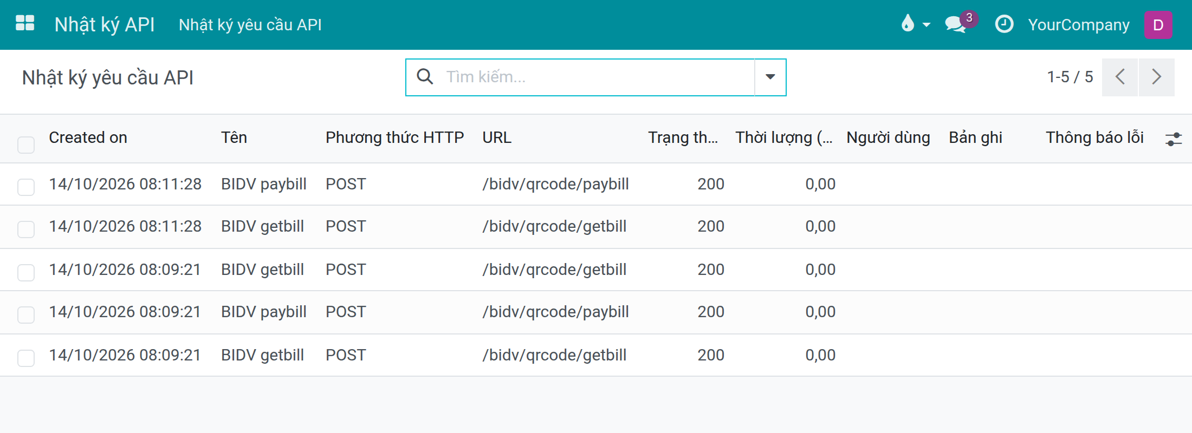Sort by Created on column header
The height and width of the screenshot is (433, 1192).
(x=88, y=137)
